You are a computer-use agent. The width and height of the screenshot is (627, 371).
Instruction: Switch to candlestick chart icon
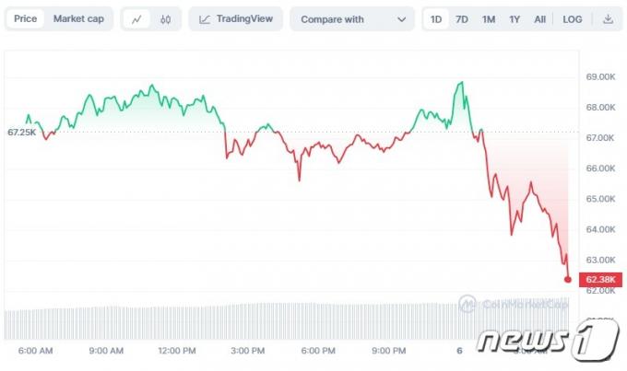tap(166, 19)
